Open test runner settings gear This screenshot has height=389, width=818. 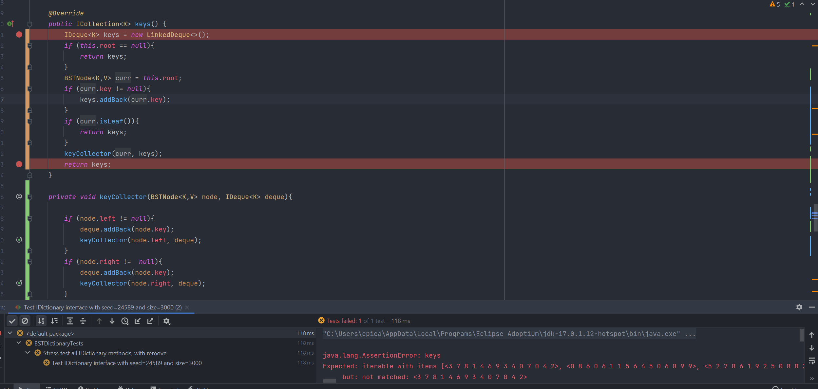(167, 321)
